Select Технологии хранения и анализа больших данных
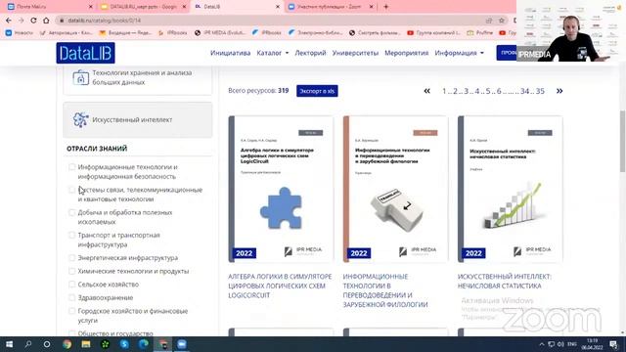This screenshot has width=626, height=352. pyautogui.click(x=138, y=80)
